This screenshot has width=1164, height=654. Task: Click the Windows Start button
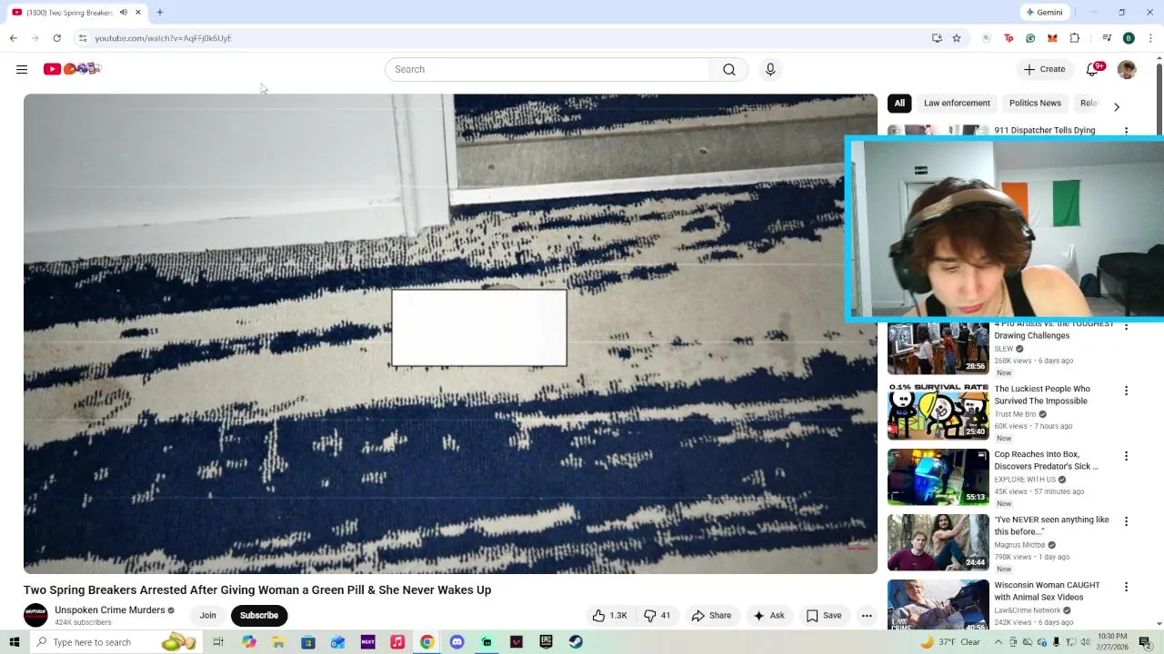click(14, 642)
